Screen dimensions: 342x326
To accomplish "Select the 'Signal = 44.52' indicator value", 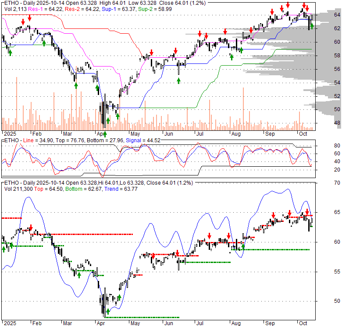I will (x=143, y=140).
